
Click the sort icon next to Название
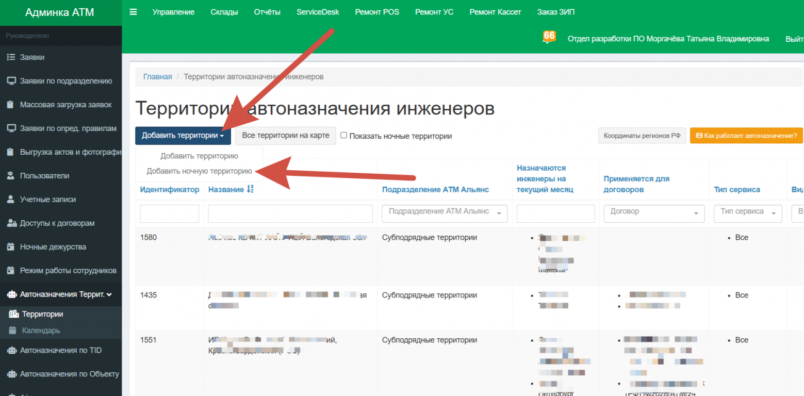pyautogui.click(x=250, y=189)
